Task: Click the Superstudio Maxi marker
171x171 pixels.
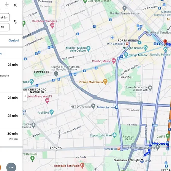Action: 114,135
